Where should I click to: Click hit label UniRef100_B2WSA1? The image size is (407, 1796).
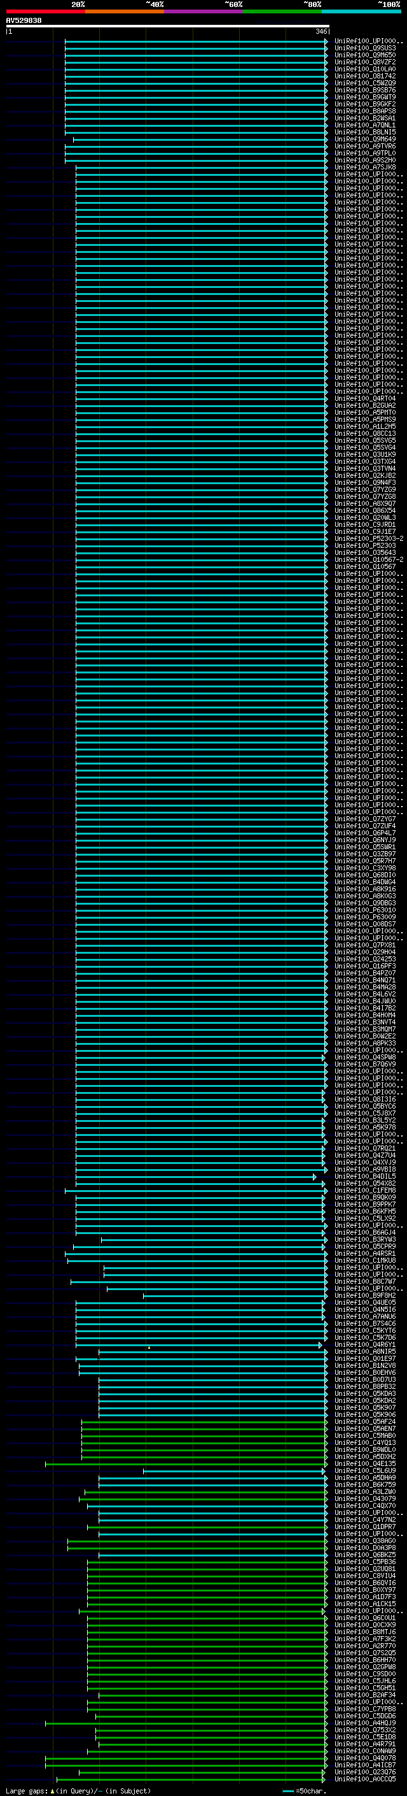365,119
